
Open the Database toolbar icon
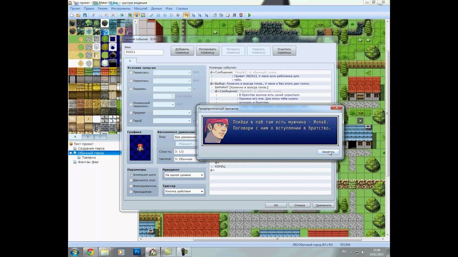[x=215, y=15]
